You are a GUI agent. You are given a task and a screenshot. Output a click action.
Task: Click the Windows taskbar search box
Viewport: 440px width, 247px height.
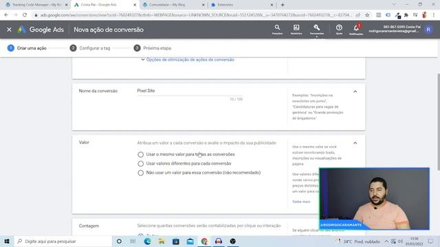pyautogui.click(x=63, y=241)
